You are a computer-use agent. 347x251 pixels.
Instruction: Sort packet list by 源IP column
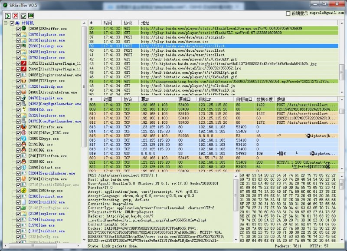click(x=157, y=99)
